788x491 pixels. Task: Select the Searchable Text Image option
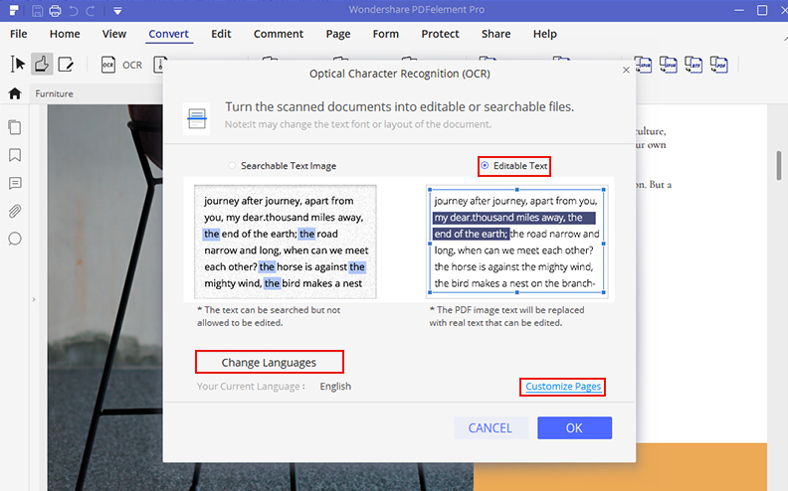[233, 166]
